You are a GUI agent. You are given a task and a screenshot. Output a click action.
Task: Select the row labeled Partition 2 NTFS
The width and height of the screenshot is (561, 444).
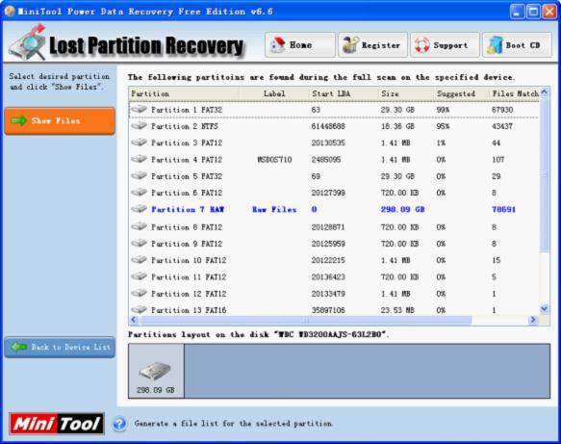point(334,126)
